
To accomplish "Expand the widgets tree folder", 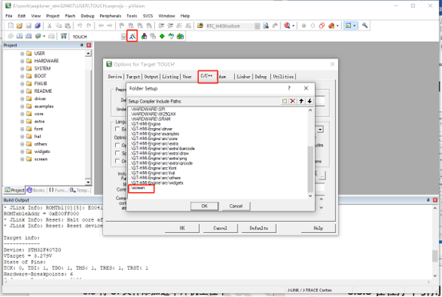I will tap(22, 151).
